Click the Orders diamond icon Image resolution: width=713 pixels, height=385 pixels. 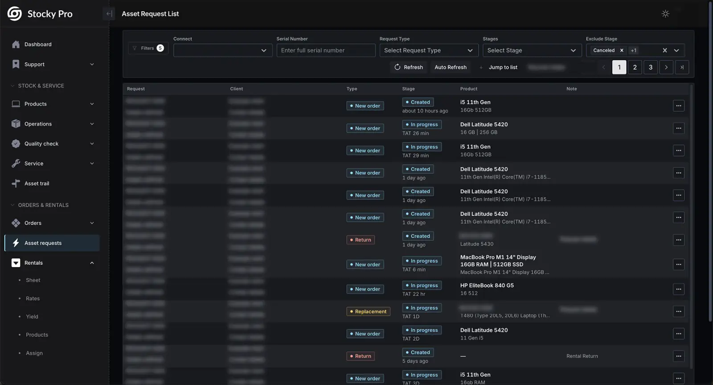(16, 223)
